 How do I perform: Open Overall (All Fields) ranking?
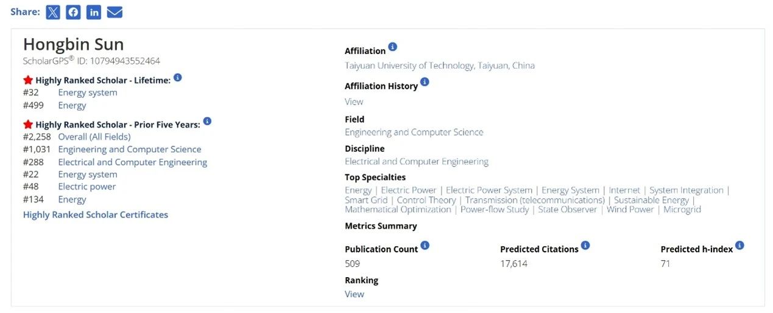pyautogui.click(x=94, y=137)
